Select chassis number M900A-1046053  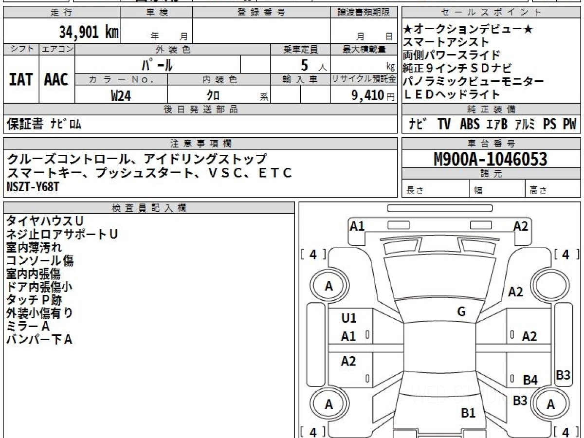click(491, 159)
